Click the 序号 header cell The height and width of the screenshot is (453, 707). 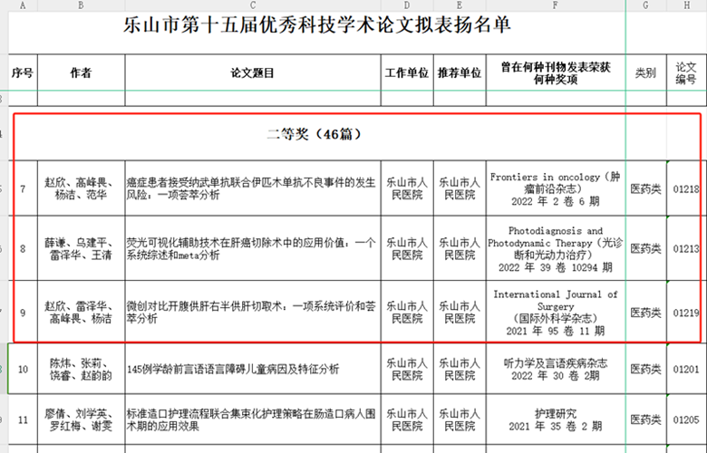coord(23,72)
